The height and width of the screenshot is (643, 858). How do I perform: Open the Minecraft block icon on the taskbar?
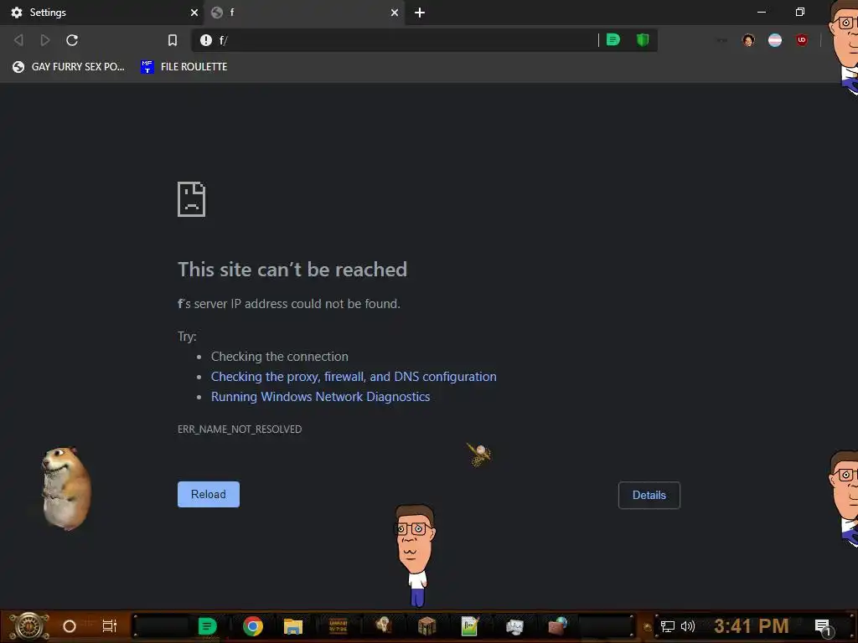coord(426,626)
